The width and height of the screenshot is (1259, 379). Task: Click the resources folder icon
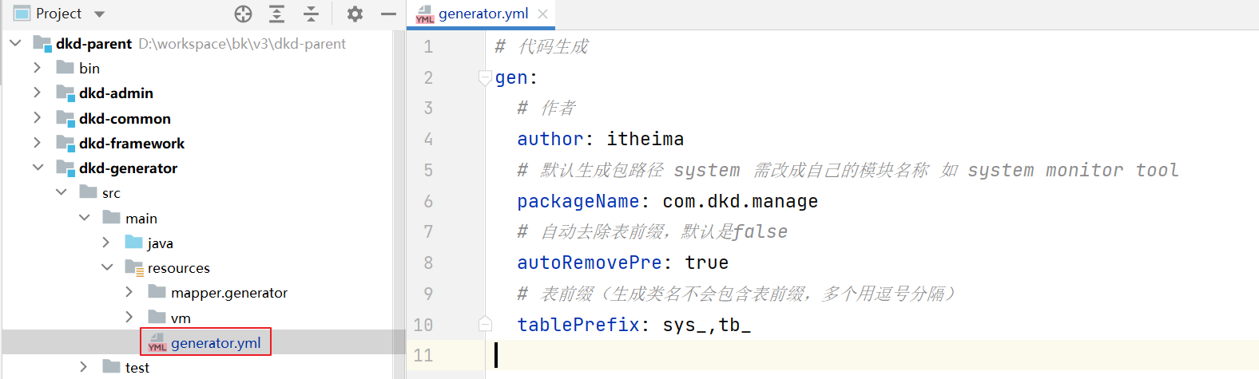[134, 268]
